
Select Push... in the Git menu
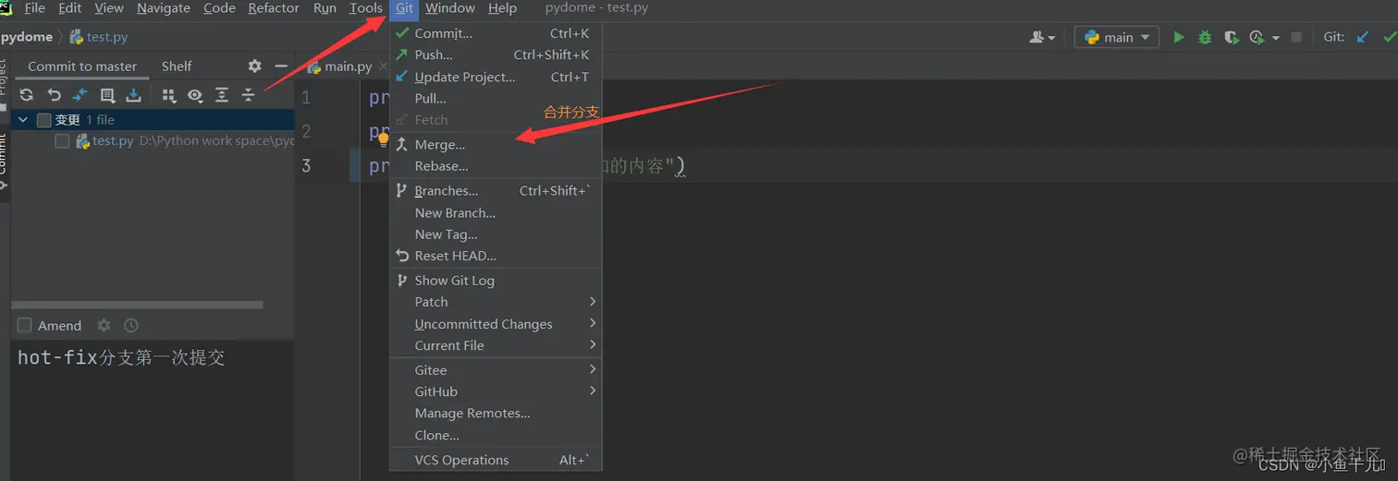click(497, 55)
